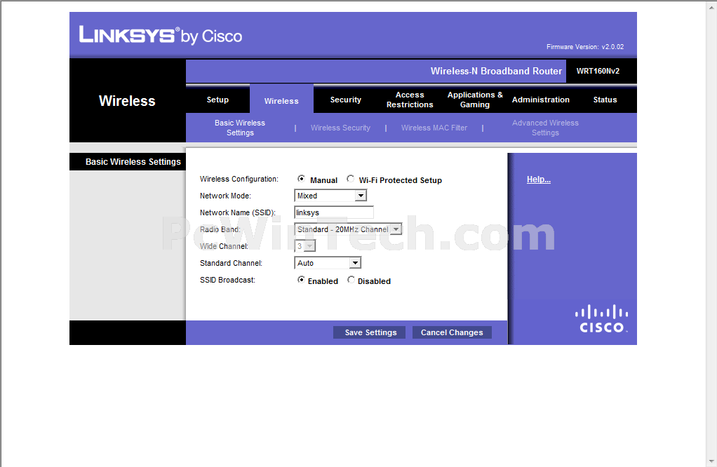Open the Help link
Screen dimensions: 717x467
tap(539, 180)
